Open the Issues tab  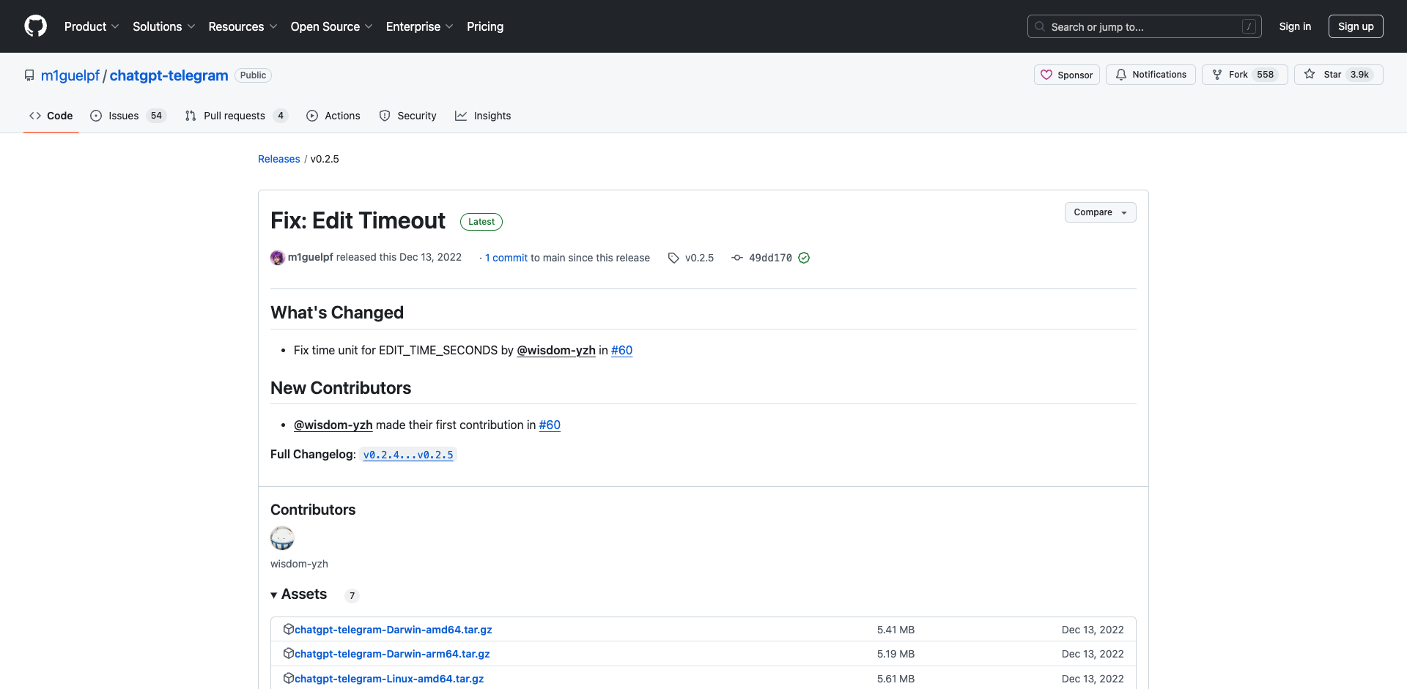(128, 116)
